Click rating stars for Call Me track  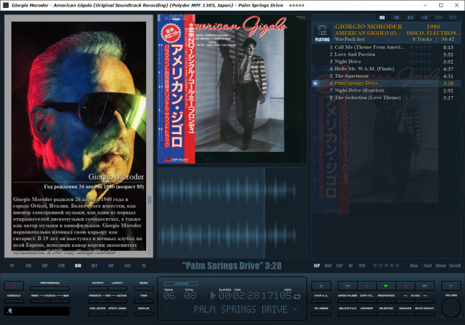coord(420,47)
